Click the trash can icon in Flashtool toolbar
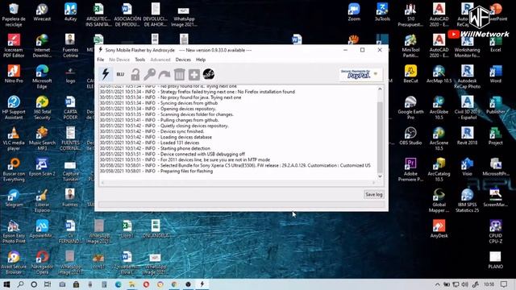Viewport: 516px width, 290px height. coord(179,75)
